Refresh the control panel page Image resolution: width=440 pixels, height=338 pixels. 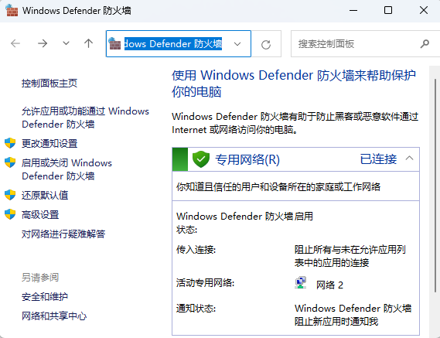click(x=266, y=44)
